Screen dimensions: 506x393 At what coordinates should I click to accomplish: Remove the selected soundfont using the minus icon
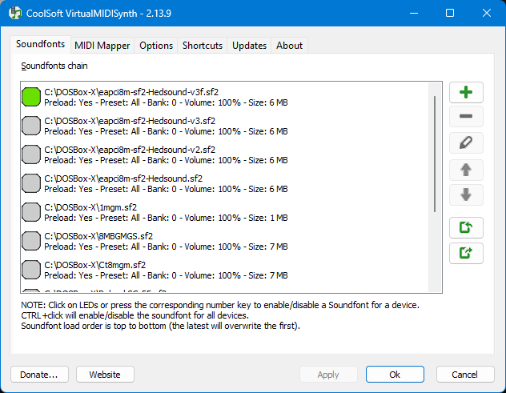(x=466, y=116)
